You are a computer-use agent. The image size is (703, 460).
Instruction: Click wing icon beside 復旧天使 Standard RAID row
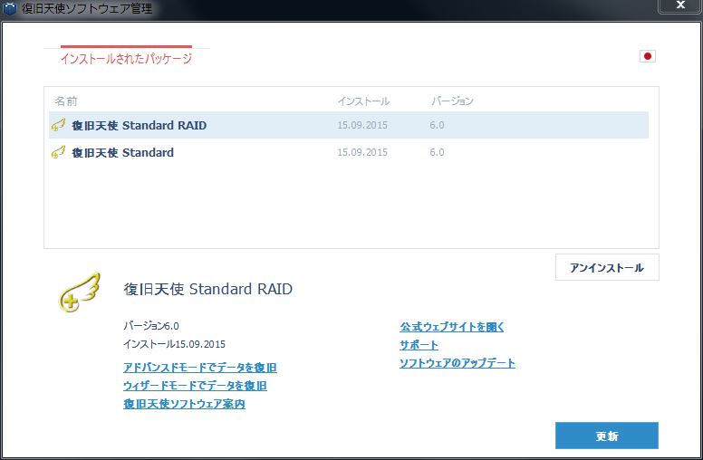coord(58,125)
